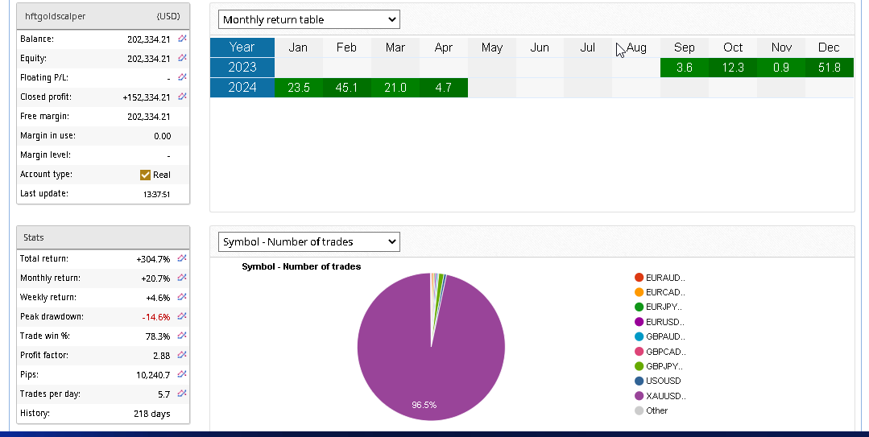Open the chart icon for Closed profit
Screen dimensions: 869x437
click(182, 97)
